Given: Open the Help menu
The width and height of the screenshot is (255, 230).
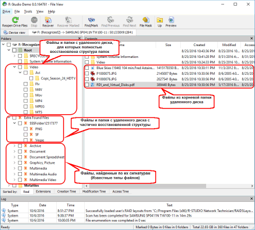Looking at the screenshot, I should coord(52,12).
